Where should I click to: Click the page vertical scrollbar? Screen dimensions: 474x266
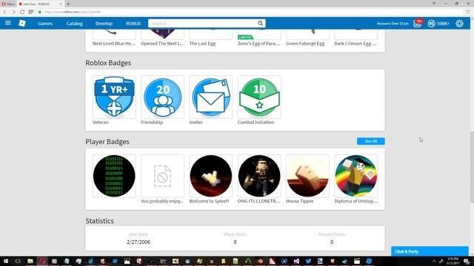(472, 168)
